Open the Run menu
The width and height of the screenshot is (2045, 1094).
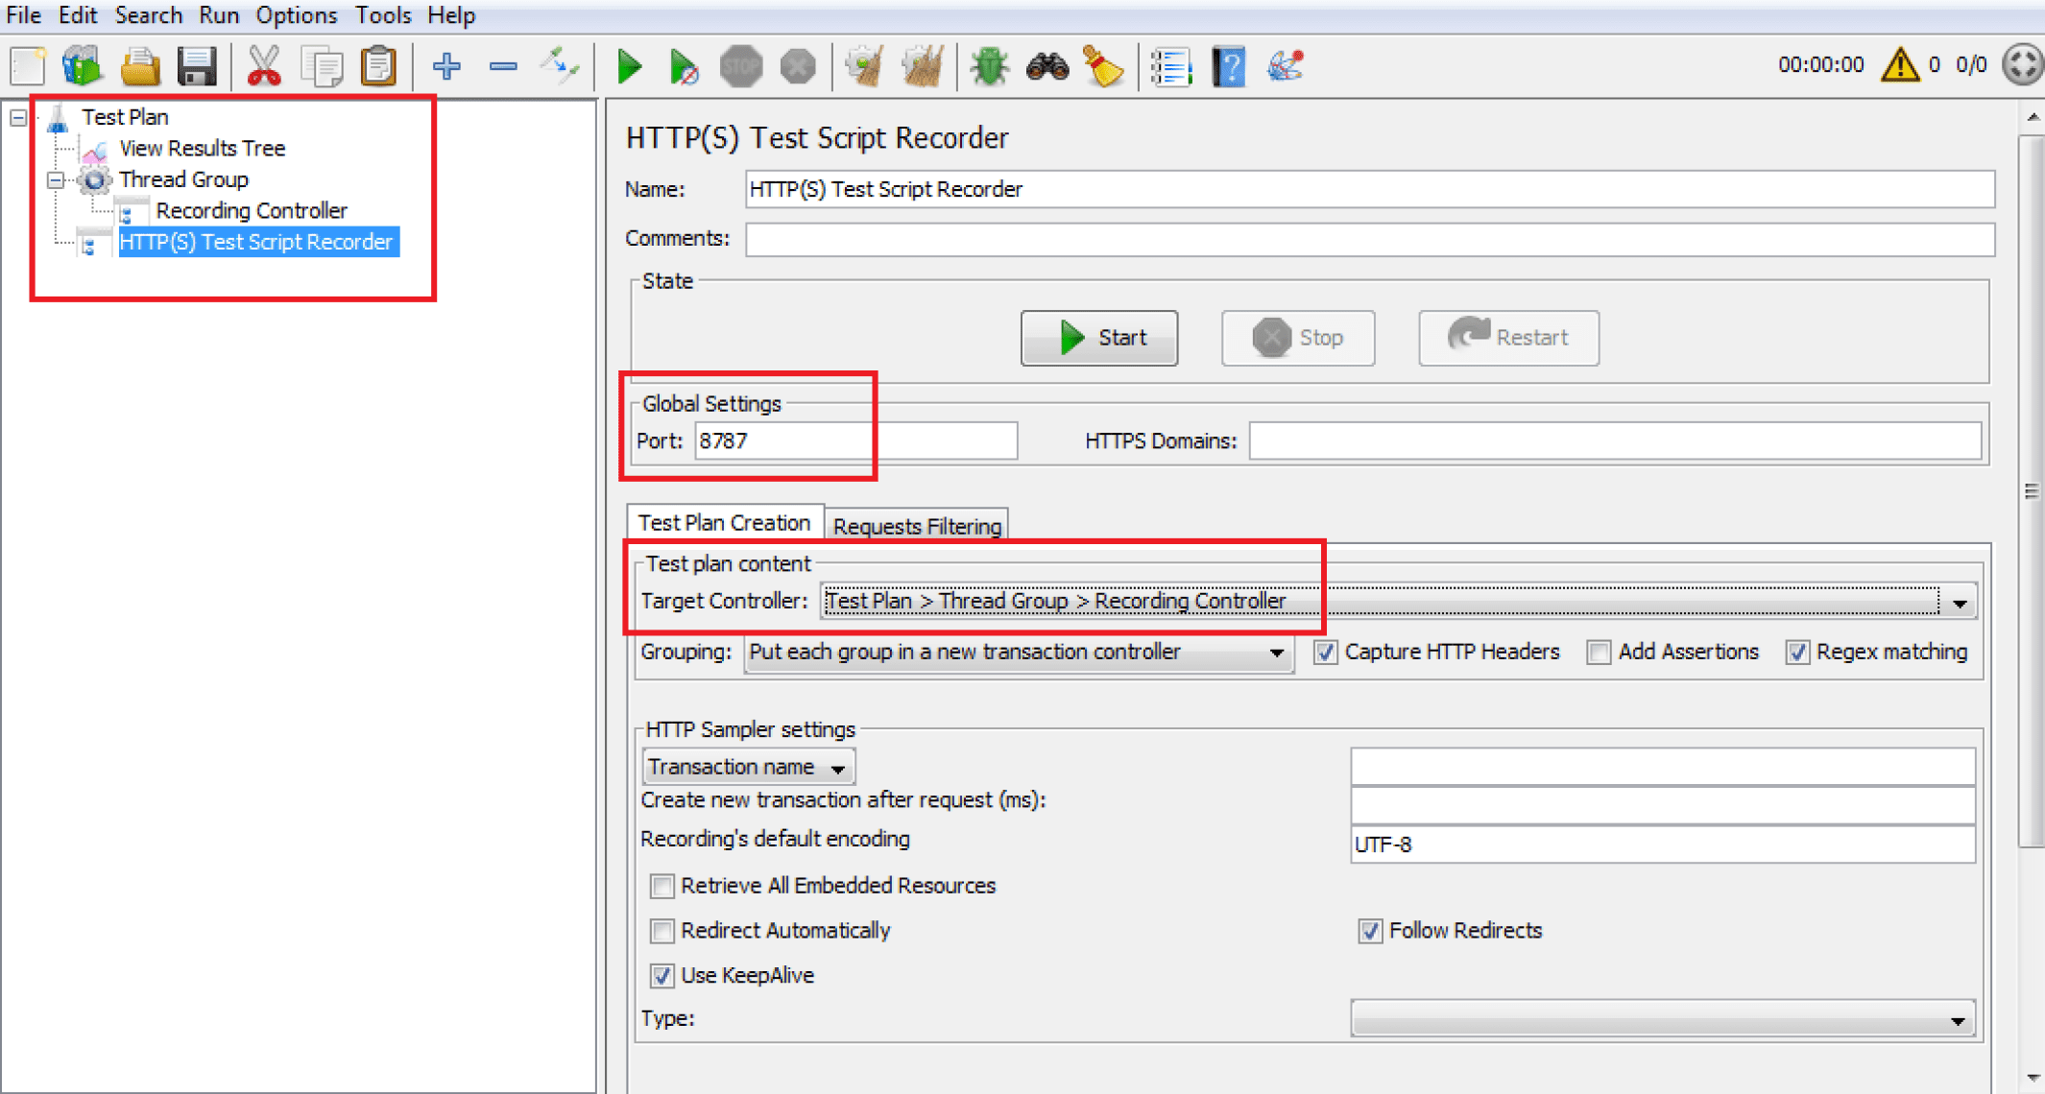219,15
